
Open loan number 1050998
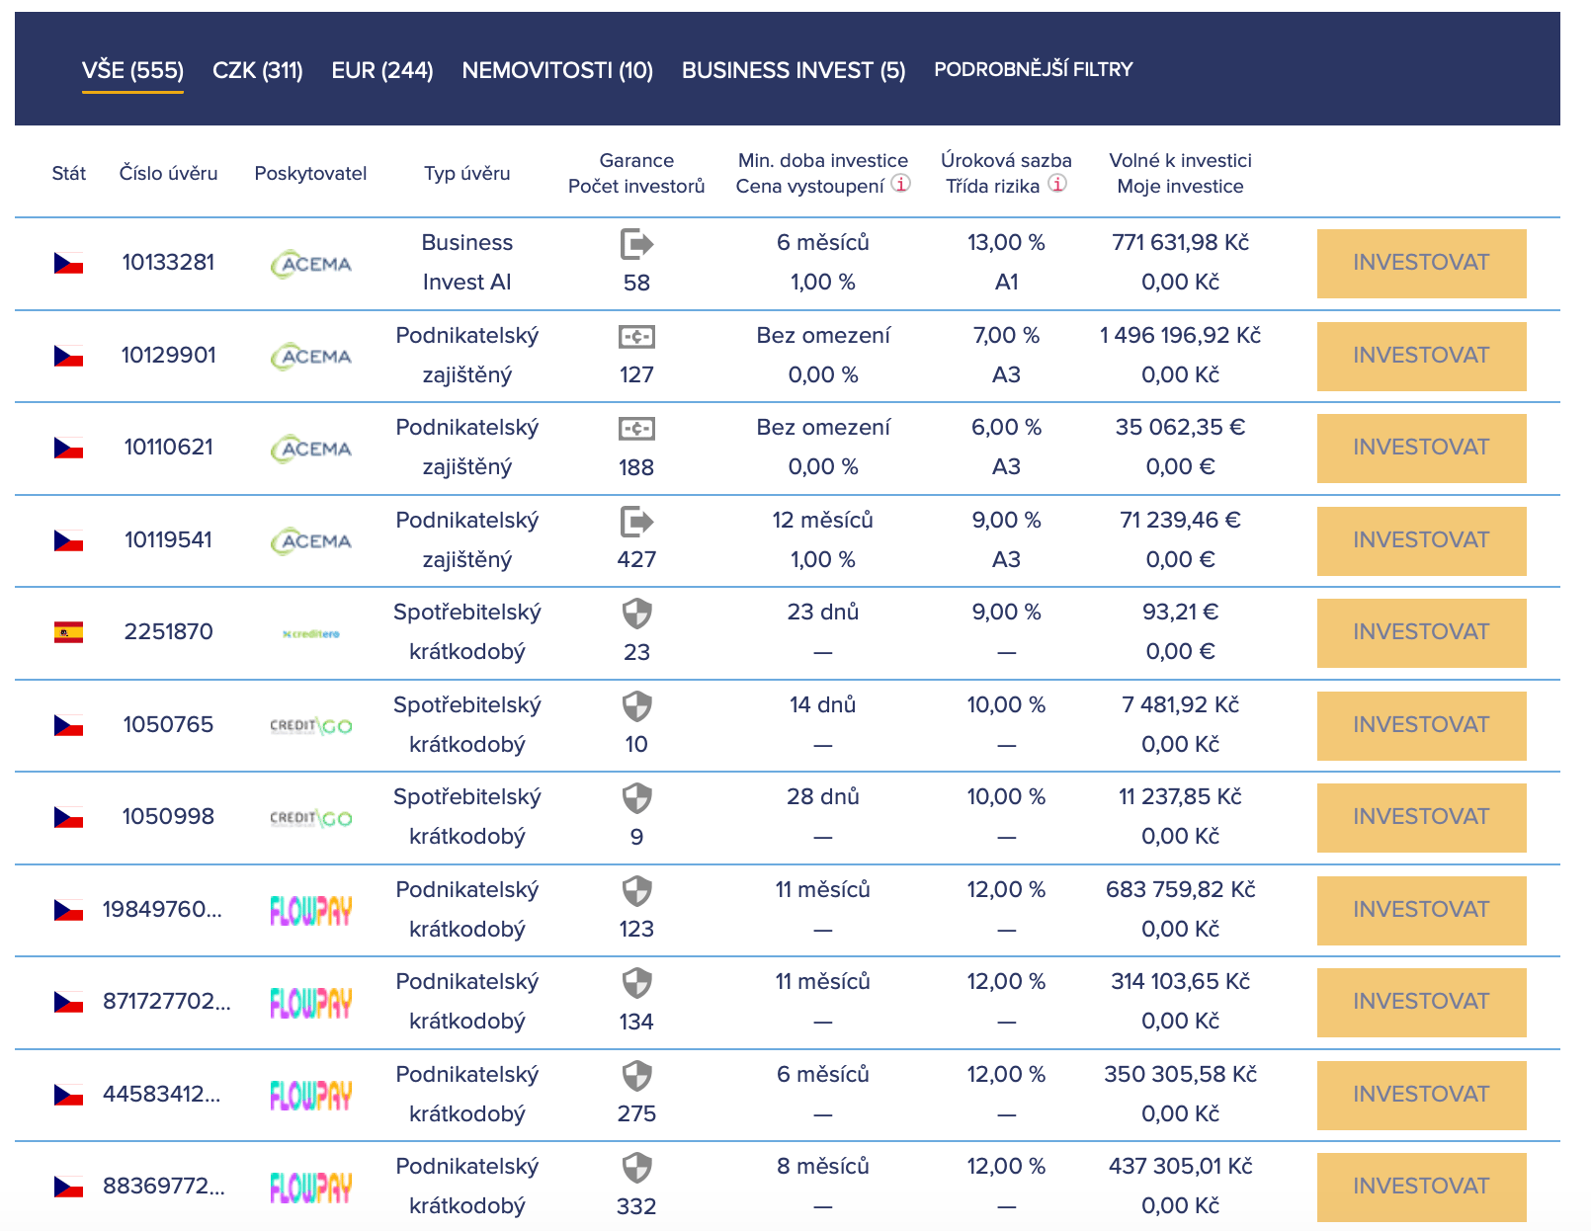click(x=168, y=817)
